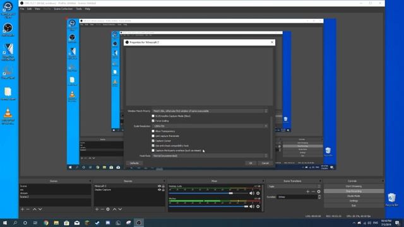
Task: Open the File menu
Action: [22, 9]
